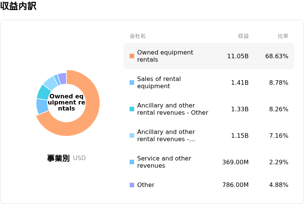Click the purple Other legend swatch

point(132,185)
